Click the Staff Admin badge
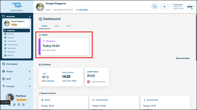Image resolution: width=197 pixels, height=110 pixels. coord(22,100)
